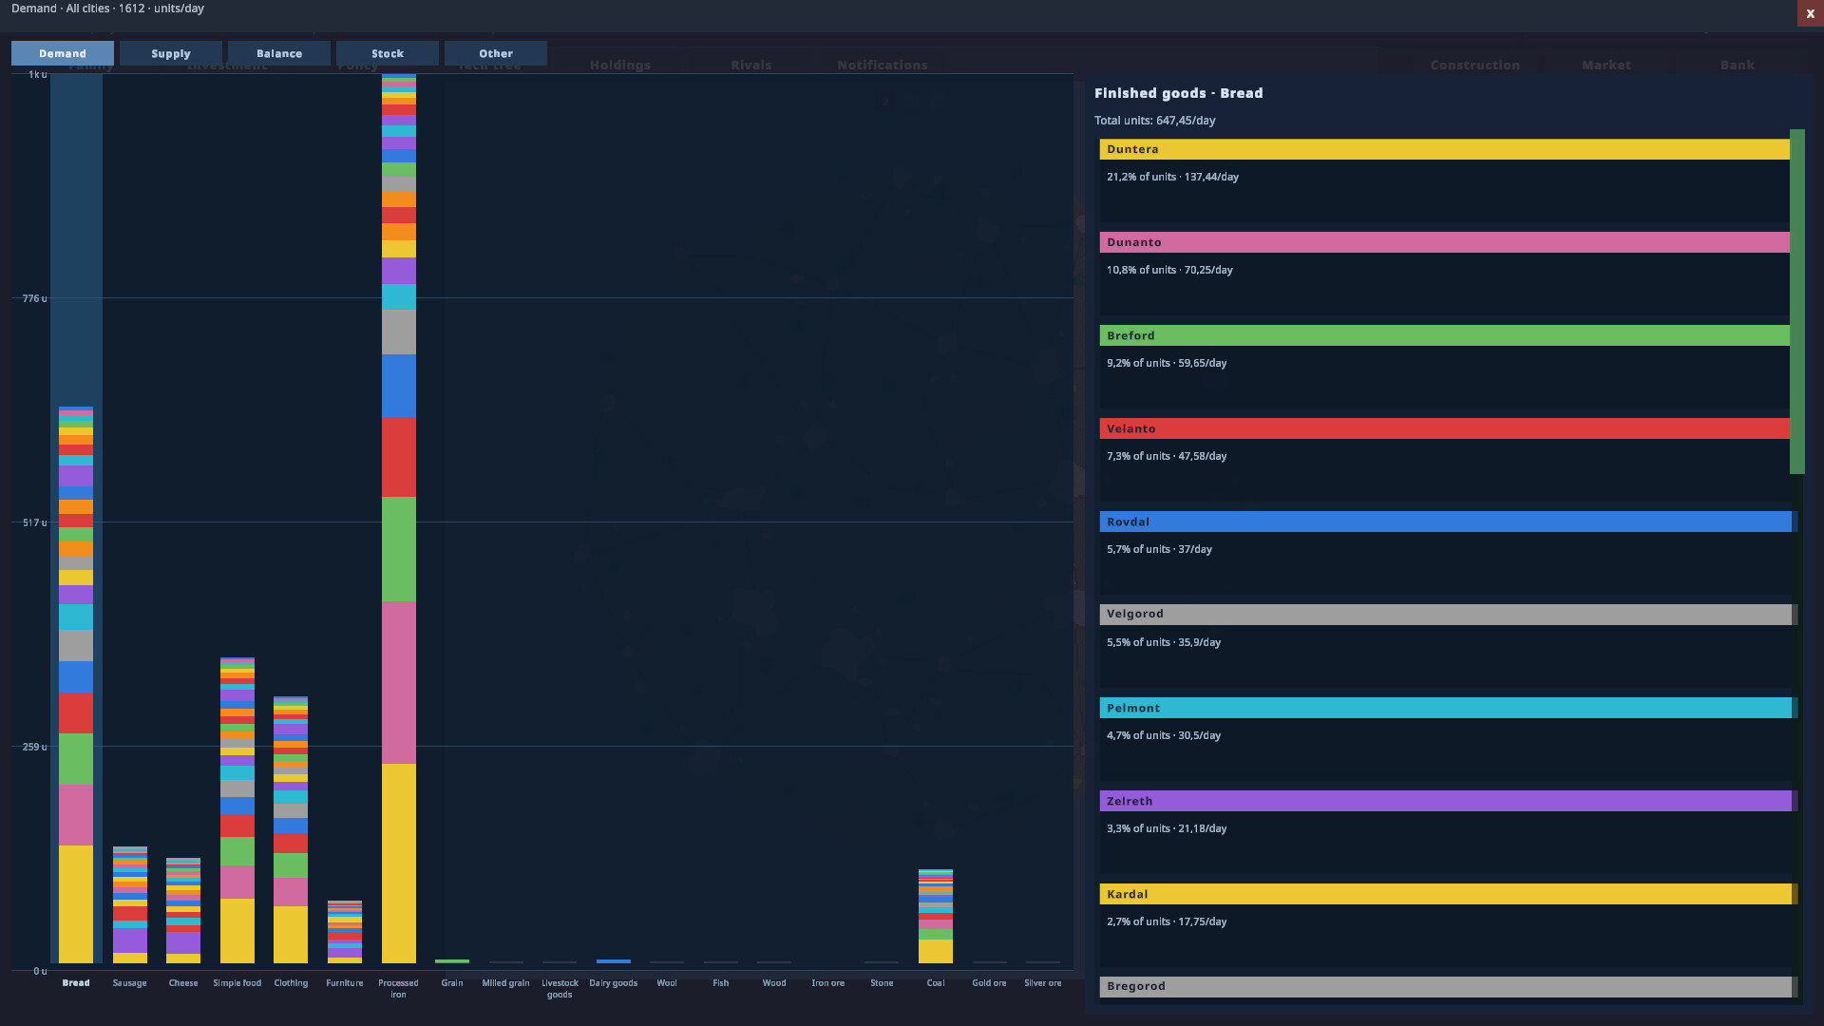Open the Supply tab
Image resolution: width=1824 pixels, height=1026 pixels.
point(171,53)
